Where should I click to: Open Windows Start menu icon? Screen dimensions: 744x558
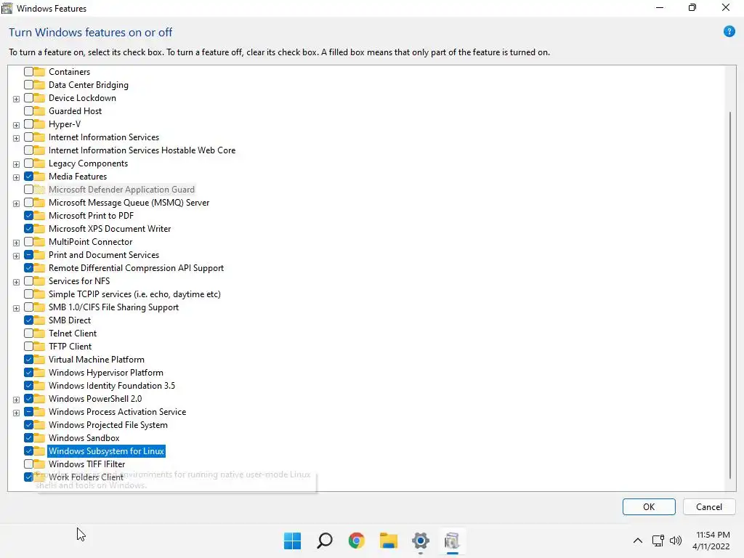click(x=292, y=541)
